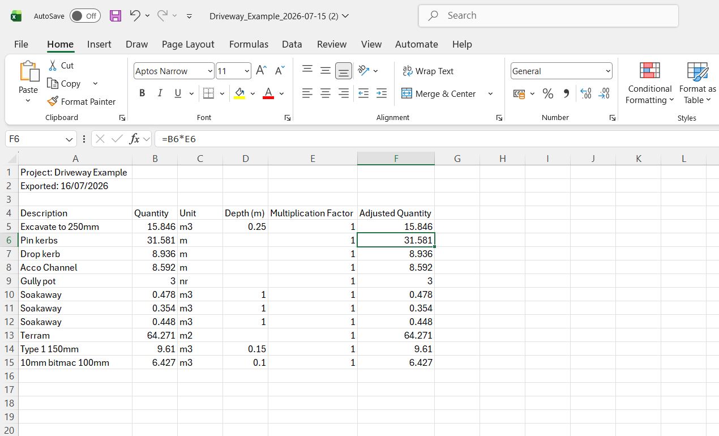Increase font size with the large A icon
This screenshot has width=719, height=436.
pyautogui.click(x=261, y=71)
